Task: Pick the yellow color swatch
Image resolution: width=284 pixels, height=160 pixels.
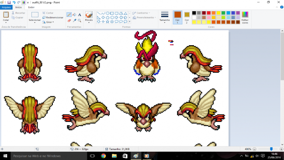Action: [x=218, y=13]
